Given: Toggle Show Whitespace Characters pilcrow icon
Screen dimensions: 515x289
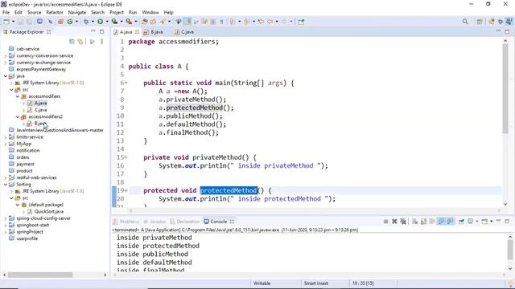Looking at the screenshot, I should (x=222, y=22).
